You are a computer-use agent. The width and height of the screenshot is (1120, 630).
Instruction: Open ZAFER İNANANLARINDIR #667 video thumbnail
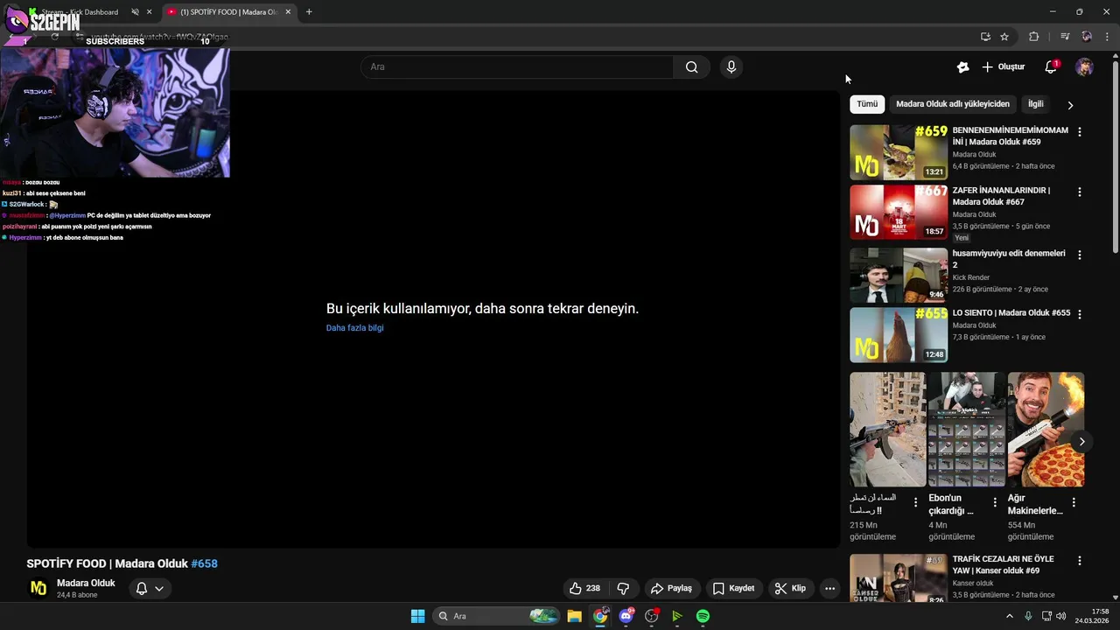pyautogui.click(x=899, y=212)
